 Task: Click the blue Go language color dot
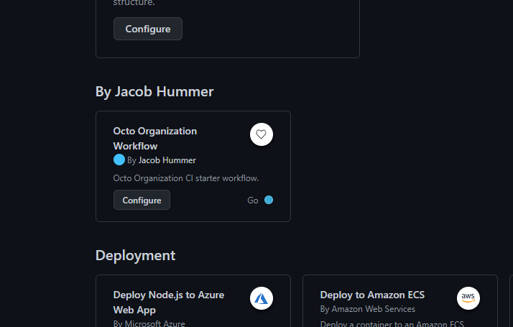[269, 200]
